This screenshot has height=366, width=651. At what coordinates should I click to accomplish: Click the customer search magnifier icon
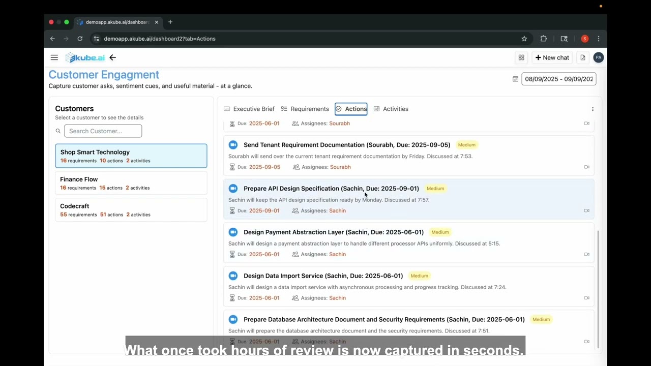click(58, 131)
